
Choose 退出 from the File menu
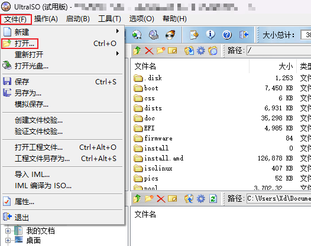[x=63, y=218]
